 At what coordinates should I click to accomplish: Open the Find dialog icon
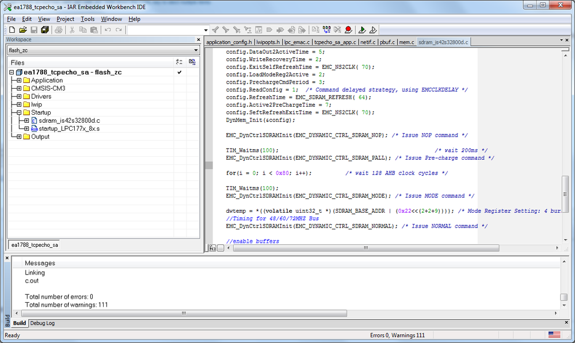tap(237, 30)
